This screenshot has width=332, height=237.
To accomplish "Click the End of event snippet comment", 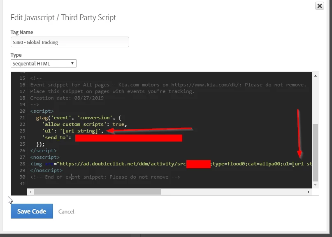I will [x=105, y=177].
